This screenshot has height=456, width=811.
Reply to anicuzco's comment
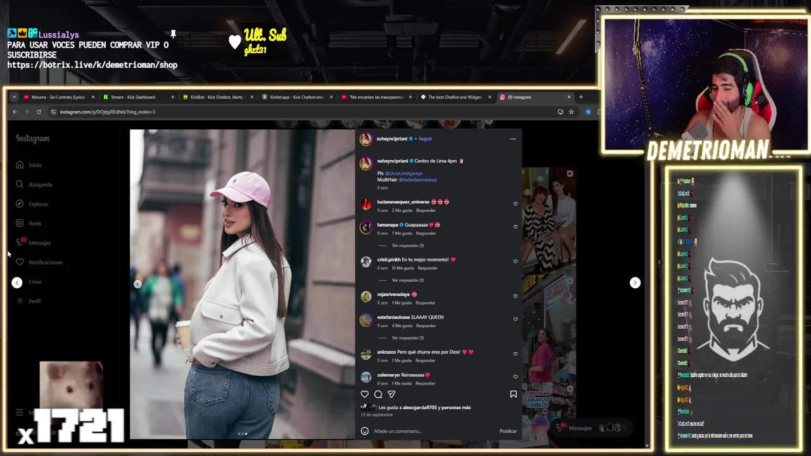426,360
